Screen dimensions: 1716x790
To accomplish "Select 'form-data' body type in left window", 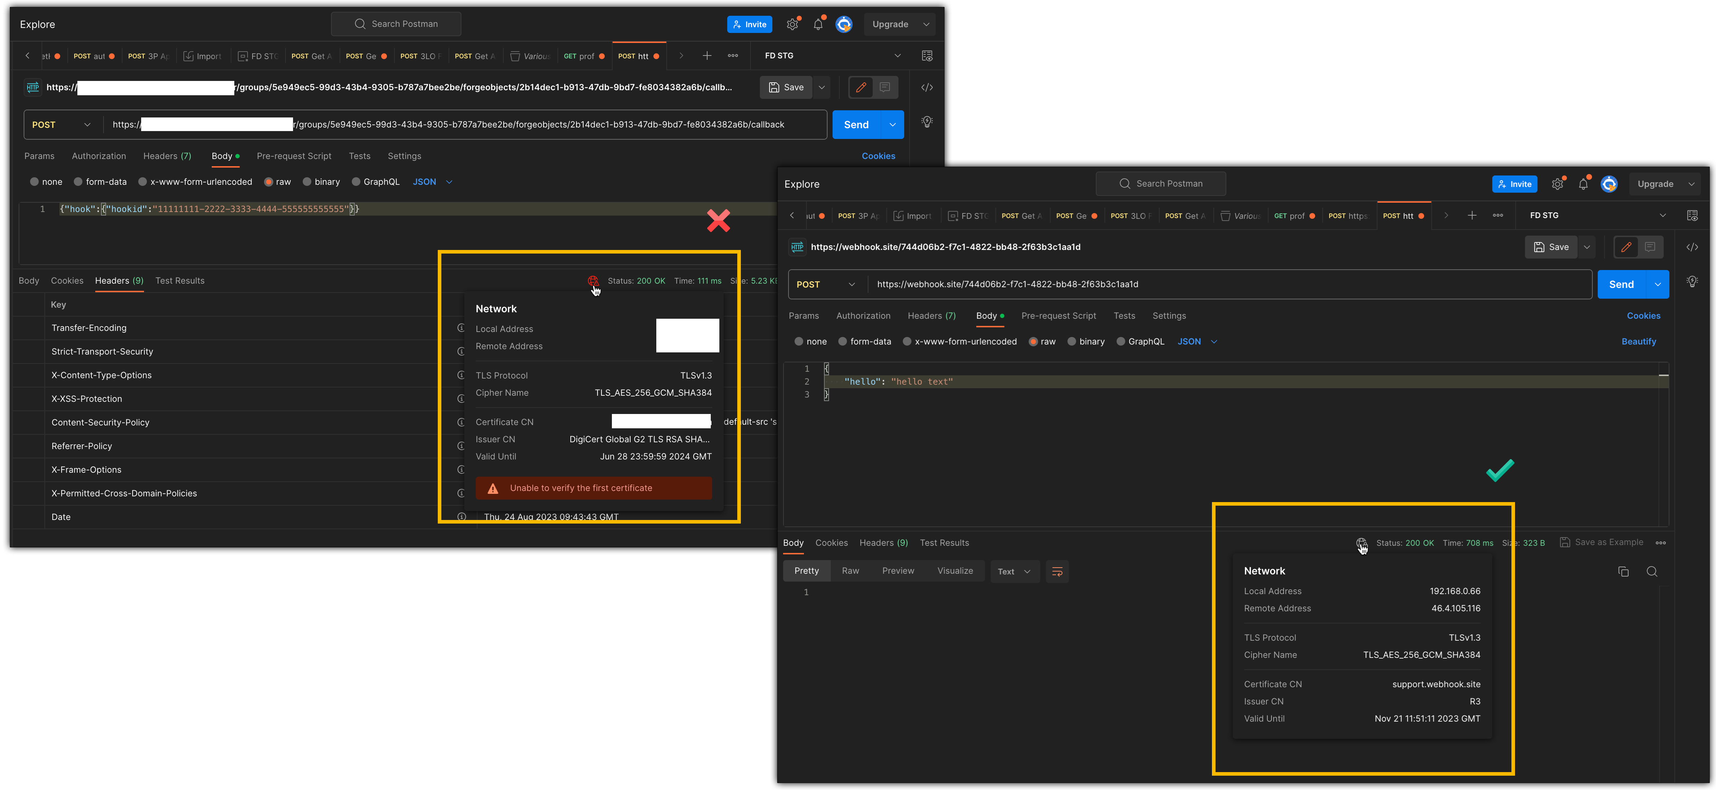I will [x=100, y=182].
